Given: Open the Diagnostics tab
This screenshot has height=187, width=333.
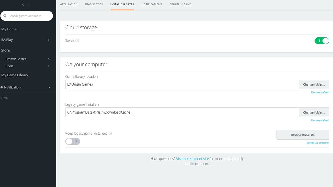Looking at the screenshot, I should (x=94, y=4).
